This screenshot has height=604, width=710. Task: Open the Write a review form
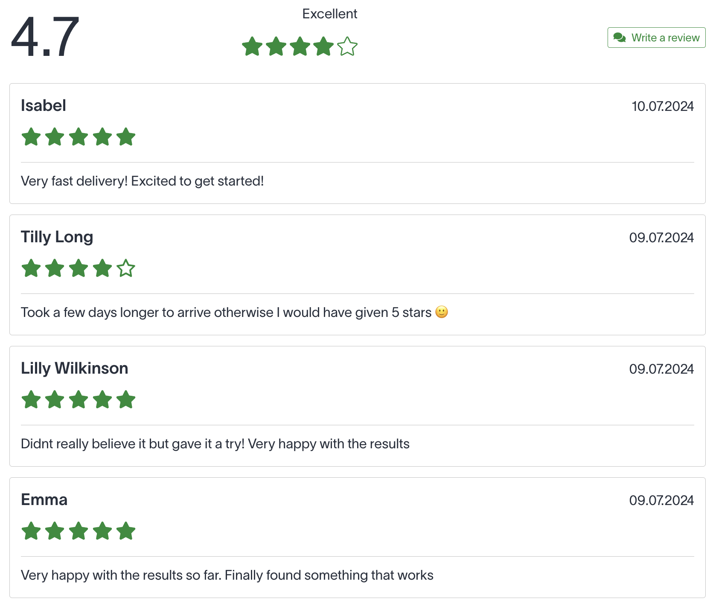656,38
